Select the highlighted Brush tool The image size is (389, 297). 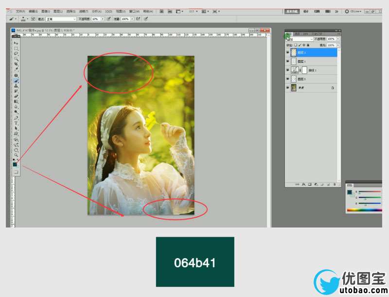(x=16, y=81)
